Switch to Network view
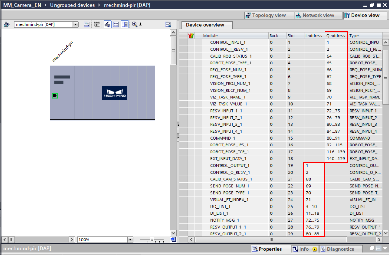389x255 pixels. pyautogui.click(x=318, y=15)
